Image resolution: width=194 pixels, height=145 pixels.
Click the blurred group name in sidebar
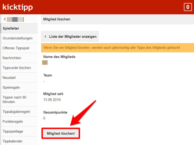coord(15,19)
